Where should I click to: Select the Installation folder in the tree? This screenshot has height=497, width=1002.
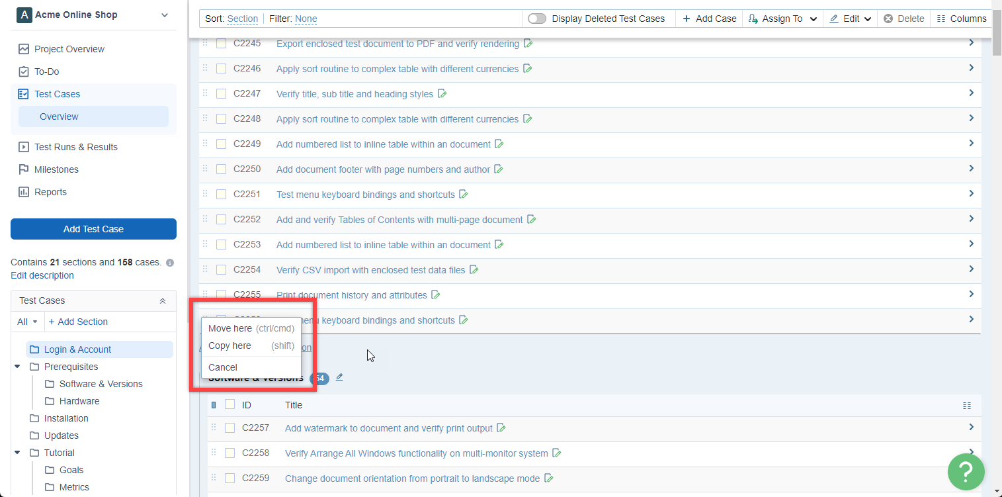(x=65, y=418)
